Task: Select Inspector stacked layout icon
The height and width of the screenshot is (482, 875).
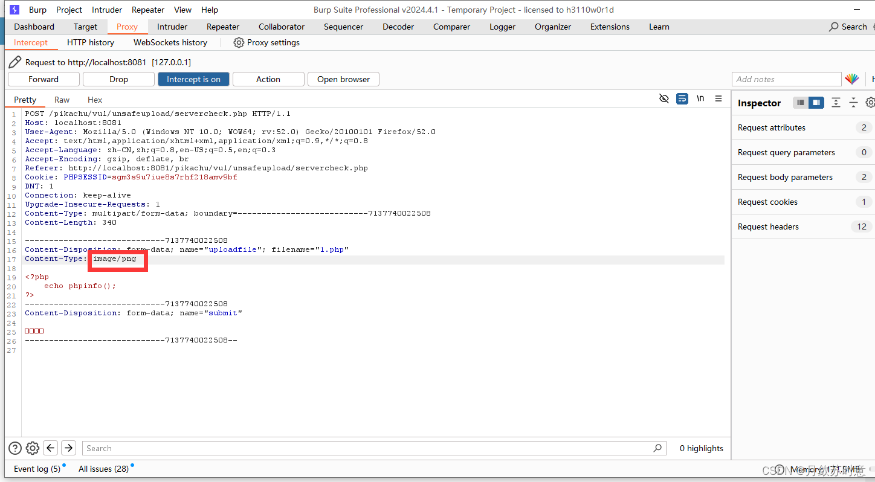Action: [801, 103]
